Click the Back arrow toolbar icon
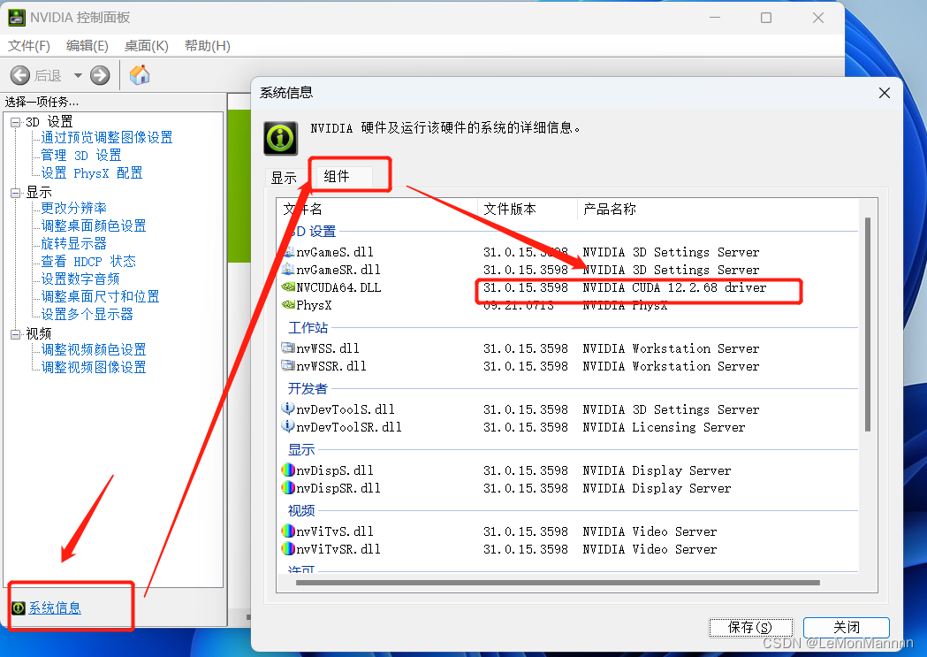 [x=20, y=76]
